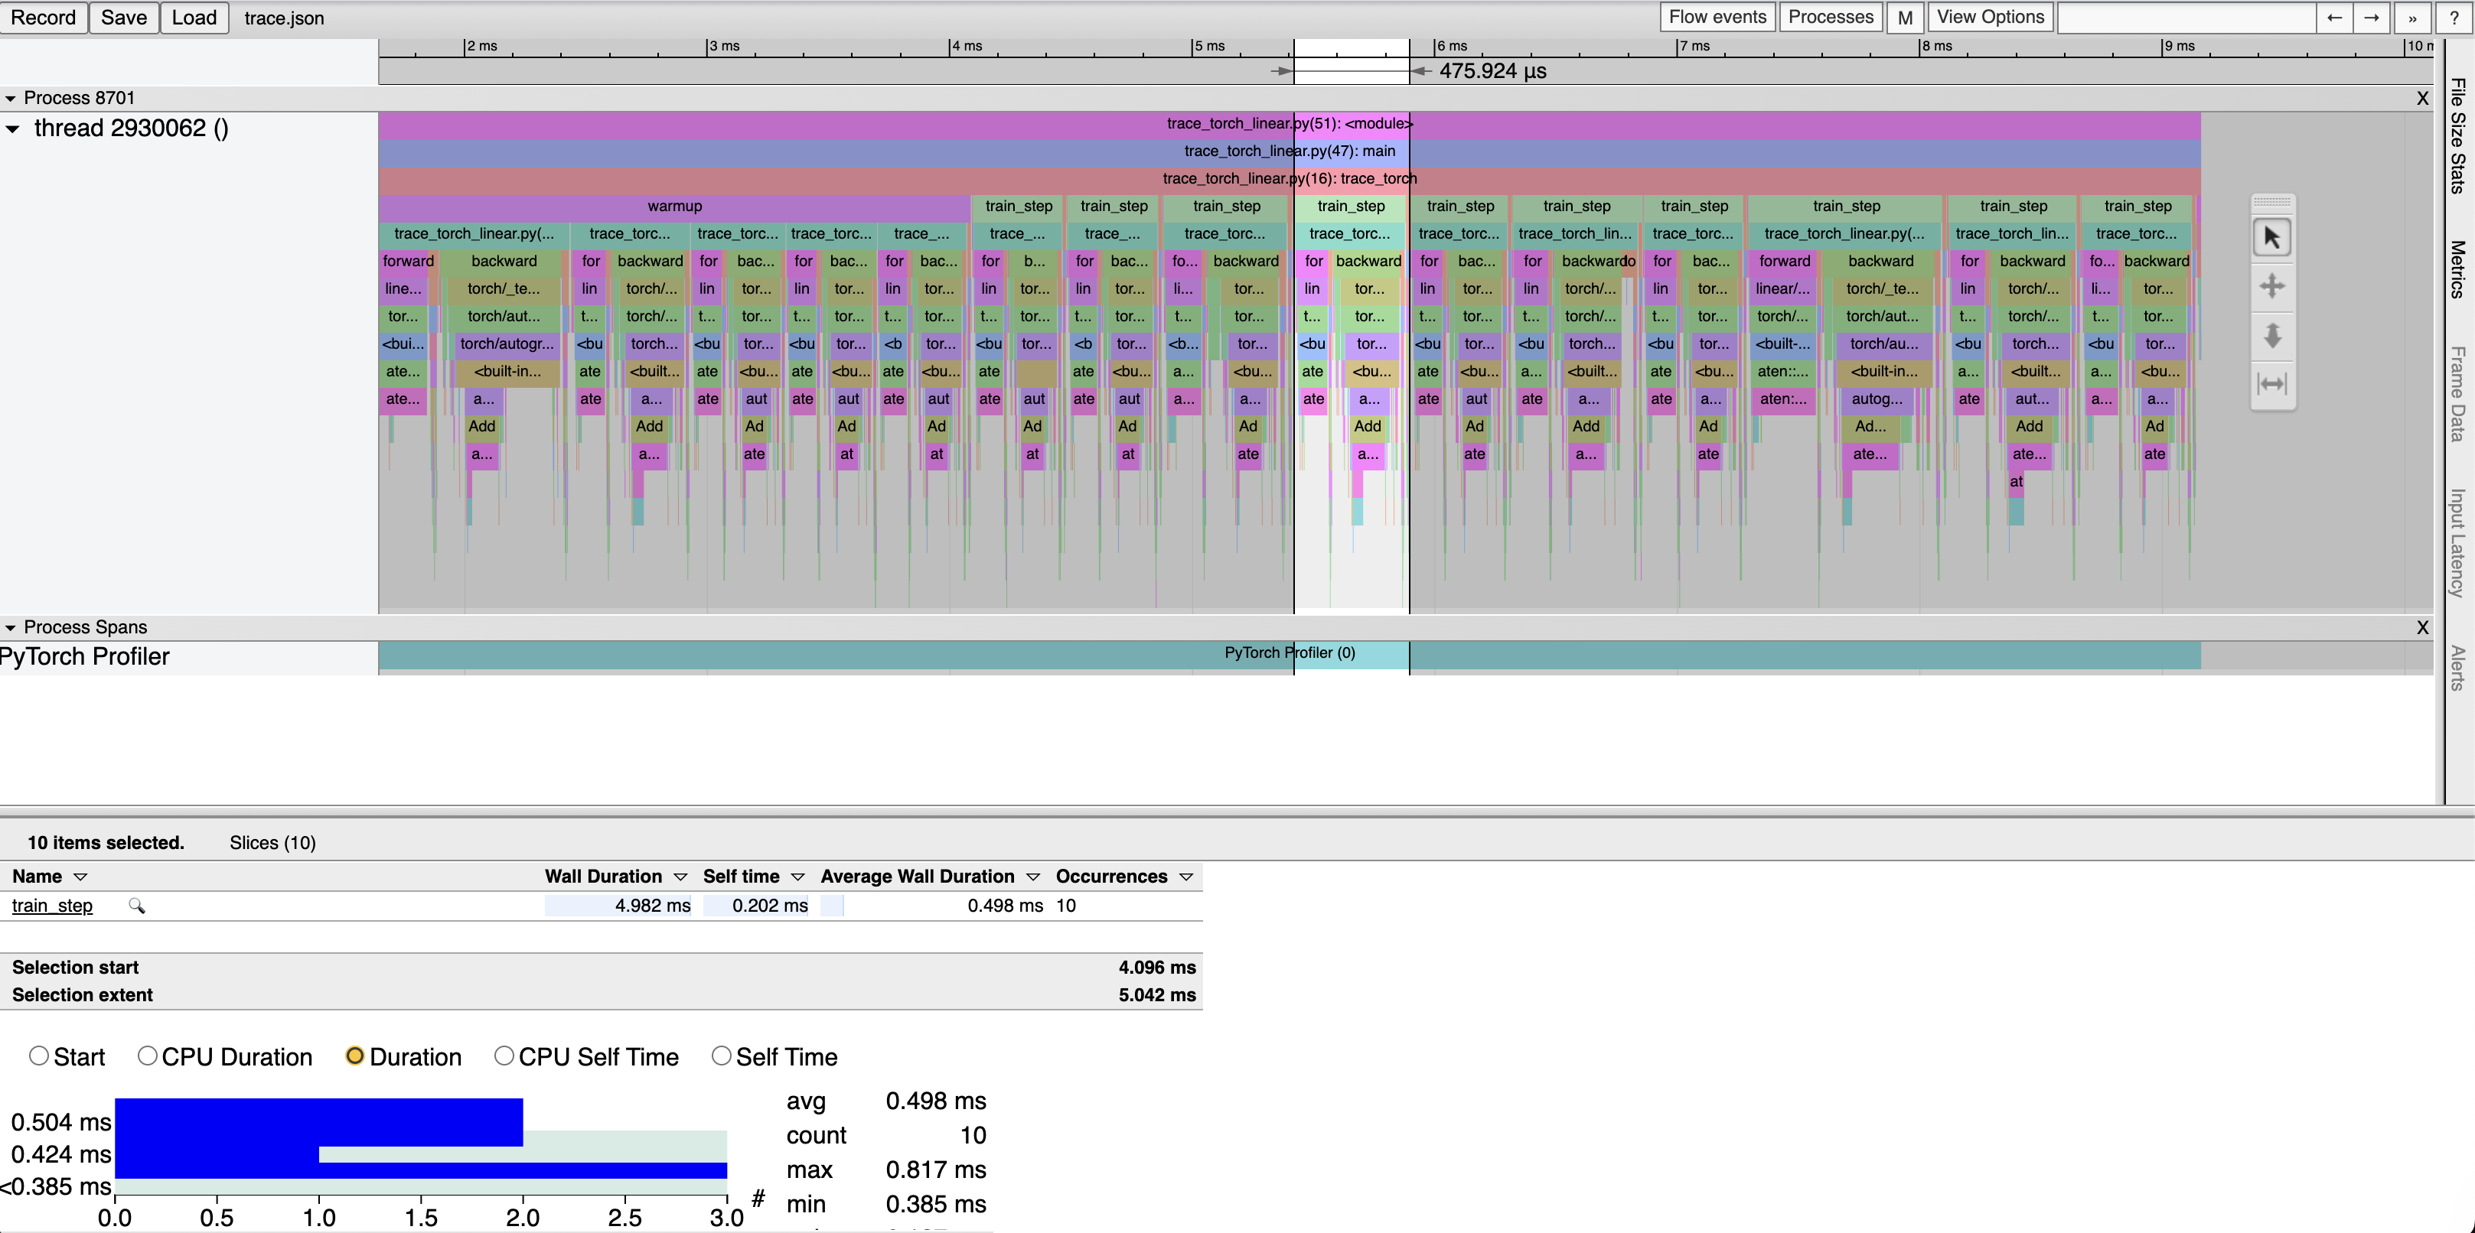The height and width of the screenshot is (1233, 2475).
Task: Select the pointer selection tool
Action: [x=2271, y=237]
